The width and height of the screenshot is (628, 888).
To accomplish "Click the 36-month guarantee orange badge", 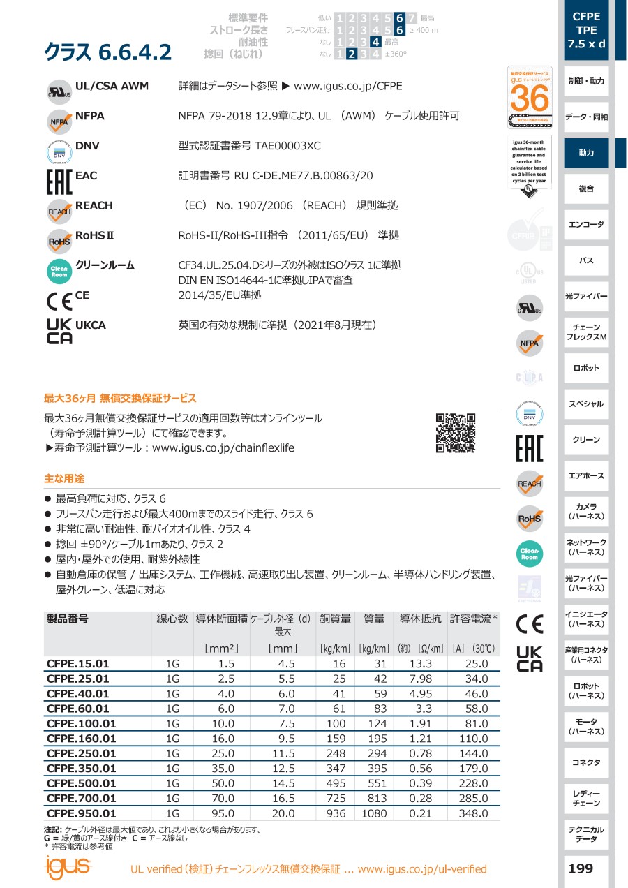I will pos(529,97).
